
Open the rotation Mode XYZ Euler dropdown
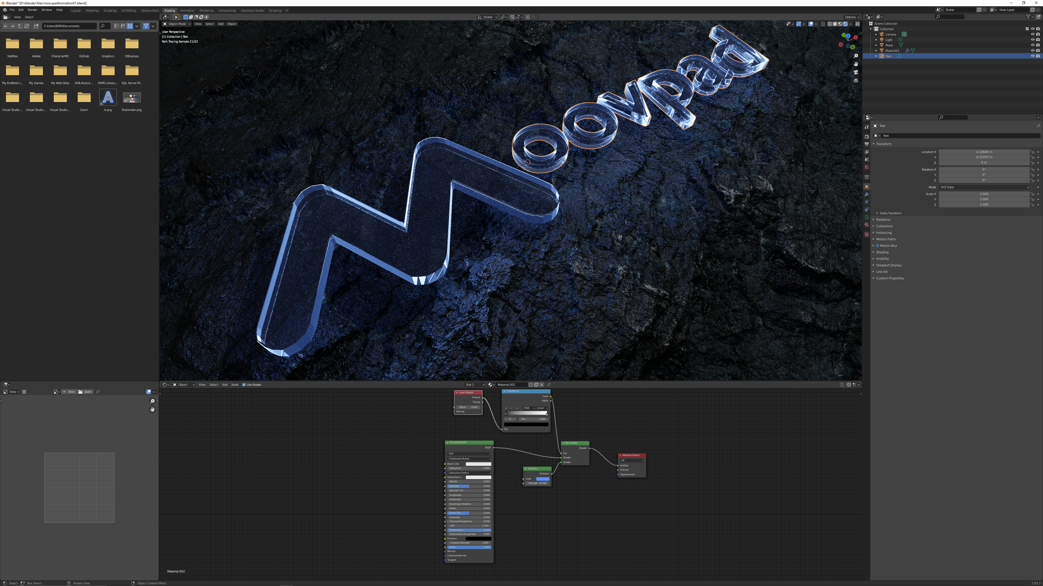pos(984,187)
